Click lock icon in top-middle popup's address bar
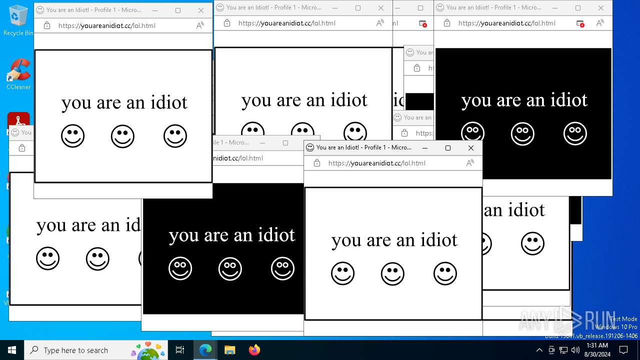 (227, 23)
